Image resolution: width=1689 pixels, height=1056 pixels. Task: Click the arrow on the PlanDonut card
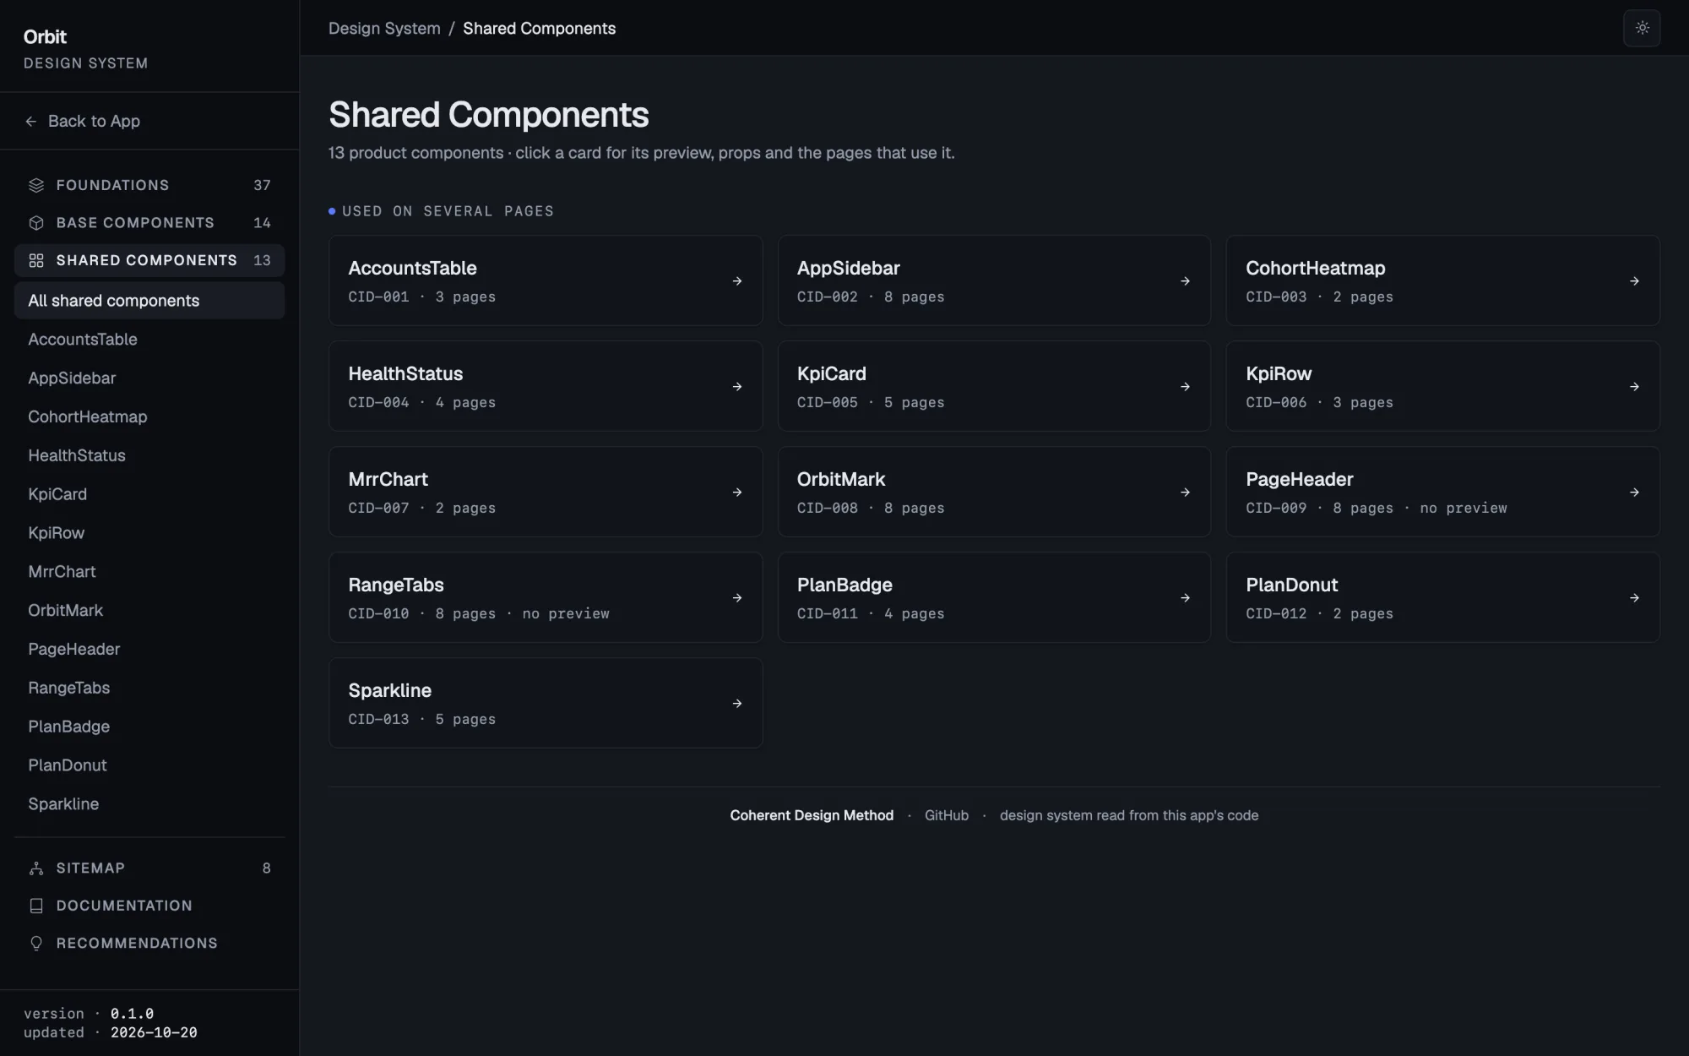click(x=1635, y=598)
